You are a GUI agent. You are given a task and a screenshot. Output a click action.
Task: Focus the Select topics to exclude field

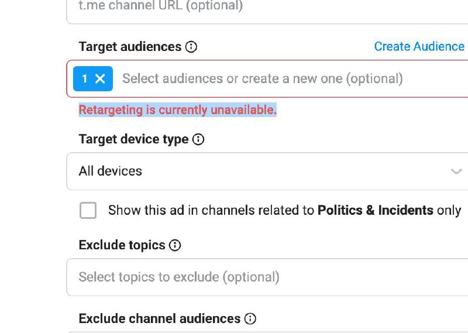tap(267, 277)
